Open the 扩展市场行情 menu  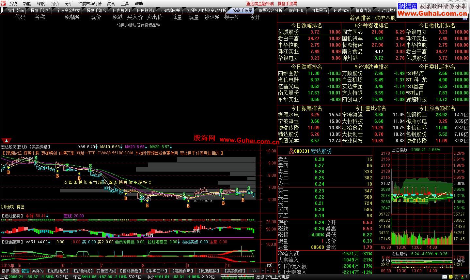90,4
